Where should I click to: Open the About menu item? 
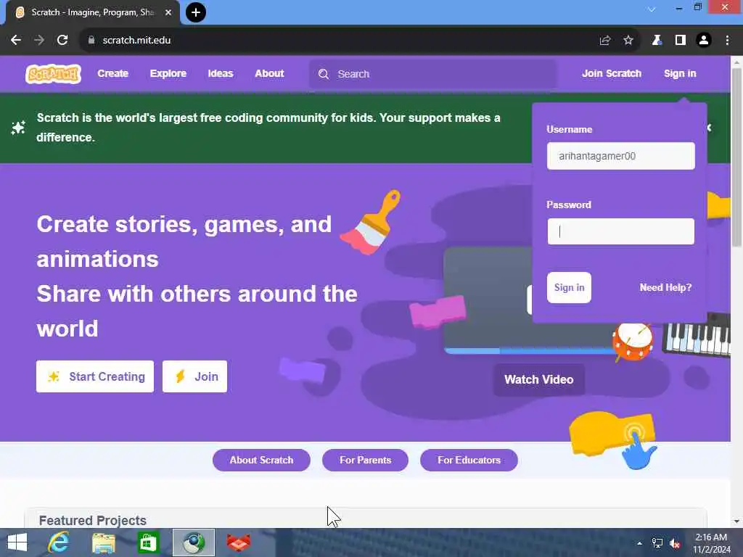269,73
